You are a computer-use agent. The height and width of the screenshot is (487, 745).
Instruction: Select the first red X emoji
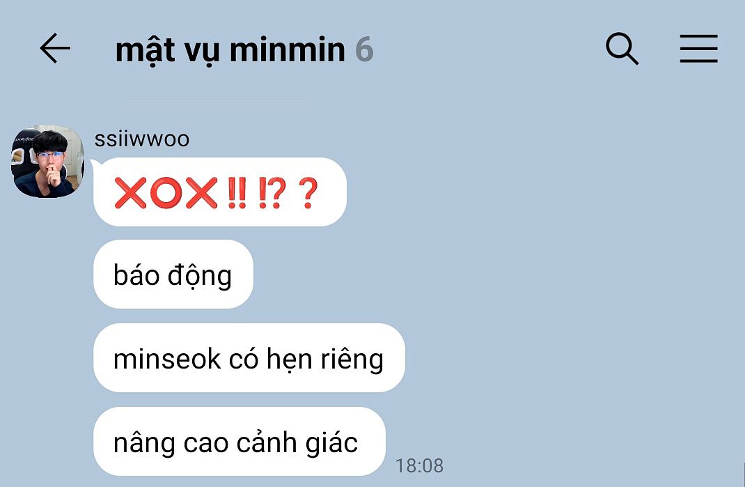tap(130, 192)
